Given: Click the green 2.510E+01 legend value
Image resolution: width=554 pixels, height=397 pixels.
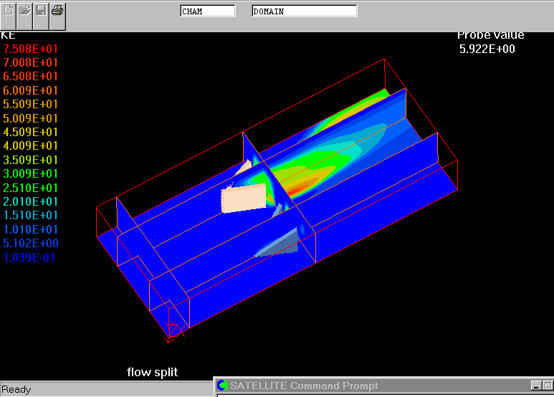Looking at the screenshot, I should point(31,188).
